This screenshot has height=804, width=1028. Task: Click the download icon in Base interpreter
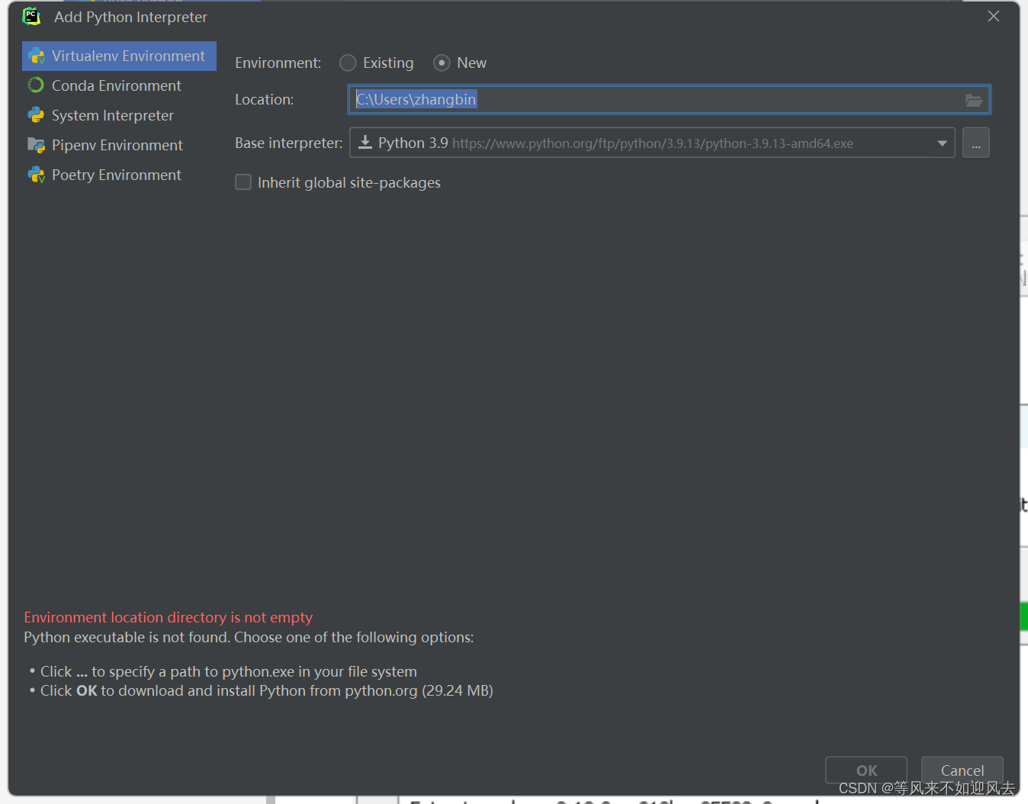tap(365, 143)
